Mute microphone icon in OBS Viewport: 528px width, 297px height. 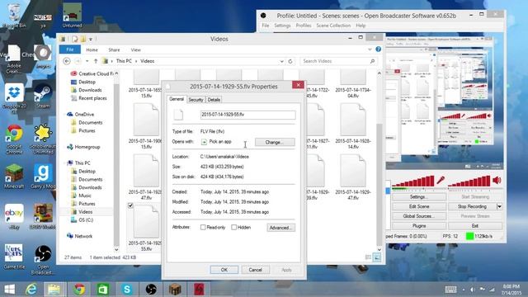click(441, 180)
